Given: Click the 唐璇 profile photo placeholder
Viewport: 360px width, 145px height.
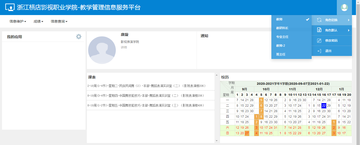Looking at the screenshot, I should click(102, 50).
